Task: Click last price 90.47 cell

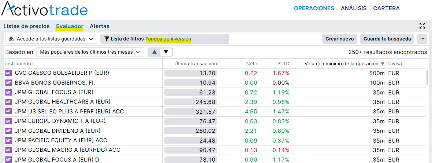Action: [x=191, y=150]
